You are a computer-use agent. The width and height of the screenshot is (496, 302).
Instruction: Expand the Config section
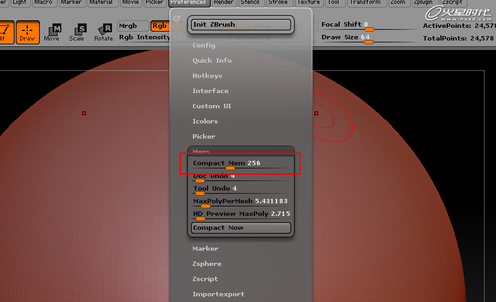pos(204,46)
